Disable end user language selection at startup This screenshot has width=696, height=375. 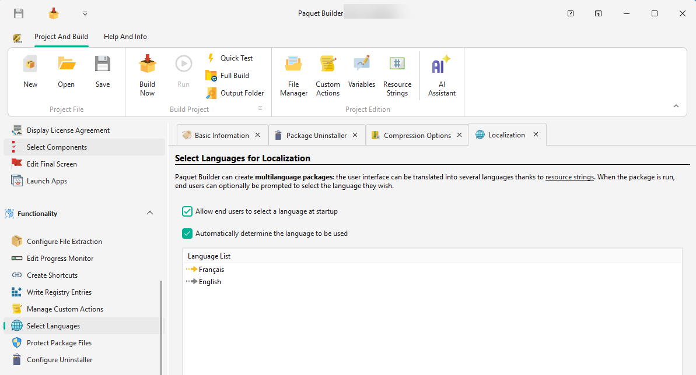[x=187, y=211]
